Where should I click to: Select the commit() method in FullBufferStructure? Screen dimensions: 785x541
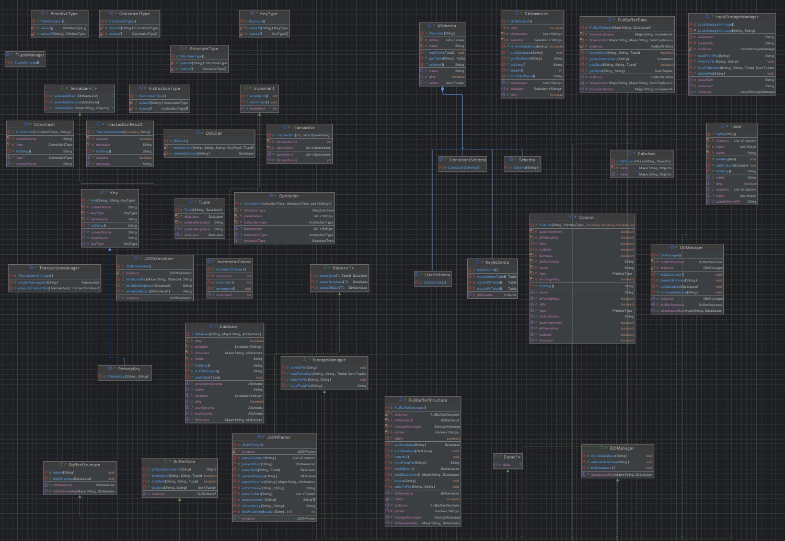(401, 457)
